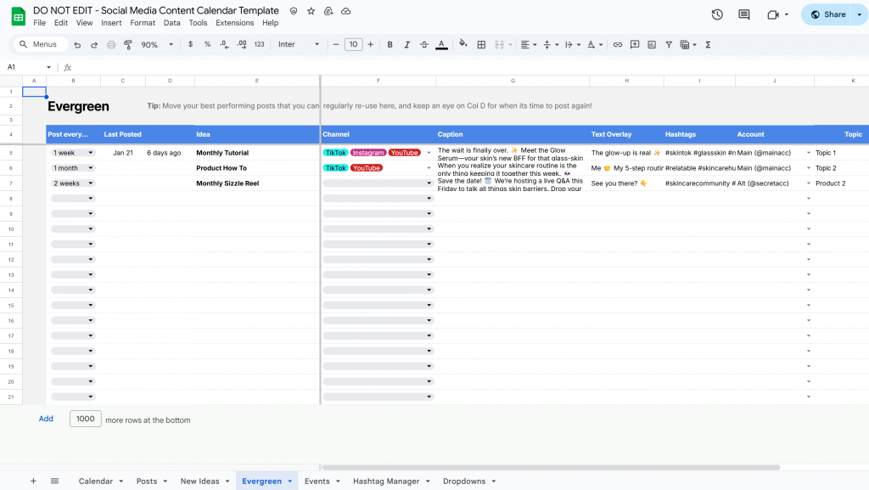Viewport: 869px width, 490px height.
Task: Open the borders tool
Action: pyautogui.click(x=481, y=44)
